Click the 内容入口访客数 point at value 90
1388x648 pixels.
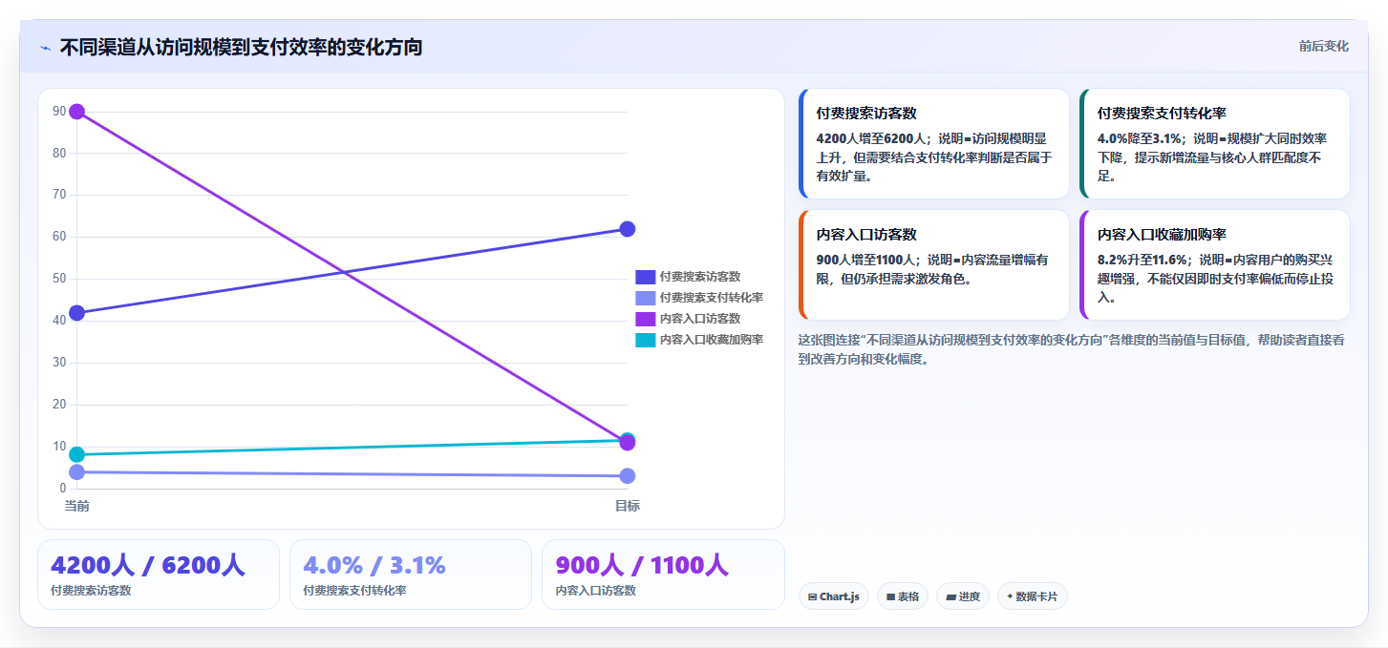pyautogui.click(x=77, y=112)
